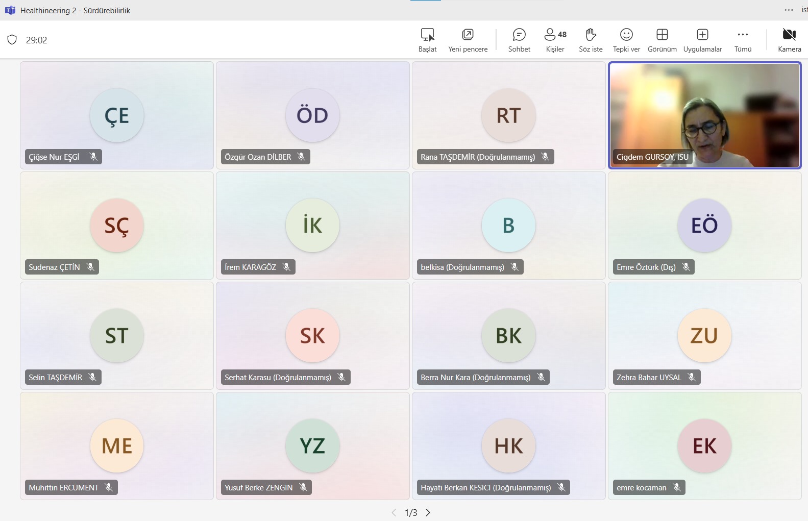Image resolution: width=808 pixels, height=521 pixels.
Task: Open meeting in Yeni pencere
Action: pos(468,35)
